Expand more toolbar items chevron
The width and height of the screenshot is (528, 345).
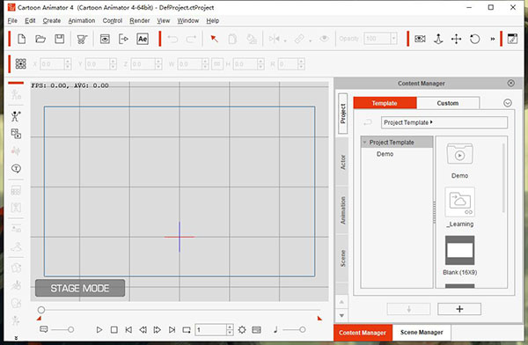pos(493,39)
